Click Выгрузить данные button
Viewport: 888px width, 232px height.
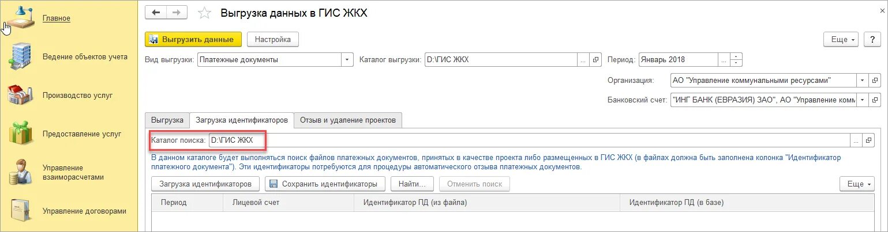tap(193, 39)
